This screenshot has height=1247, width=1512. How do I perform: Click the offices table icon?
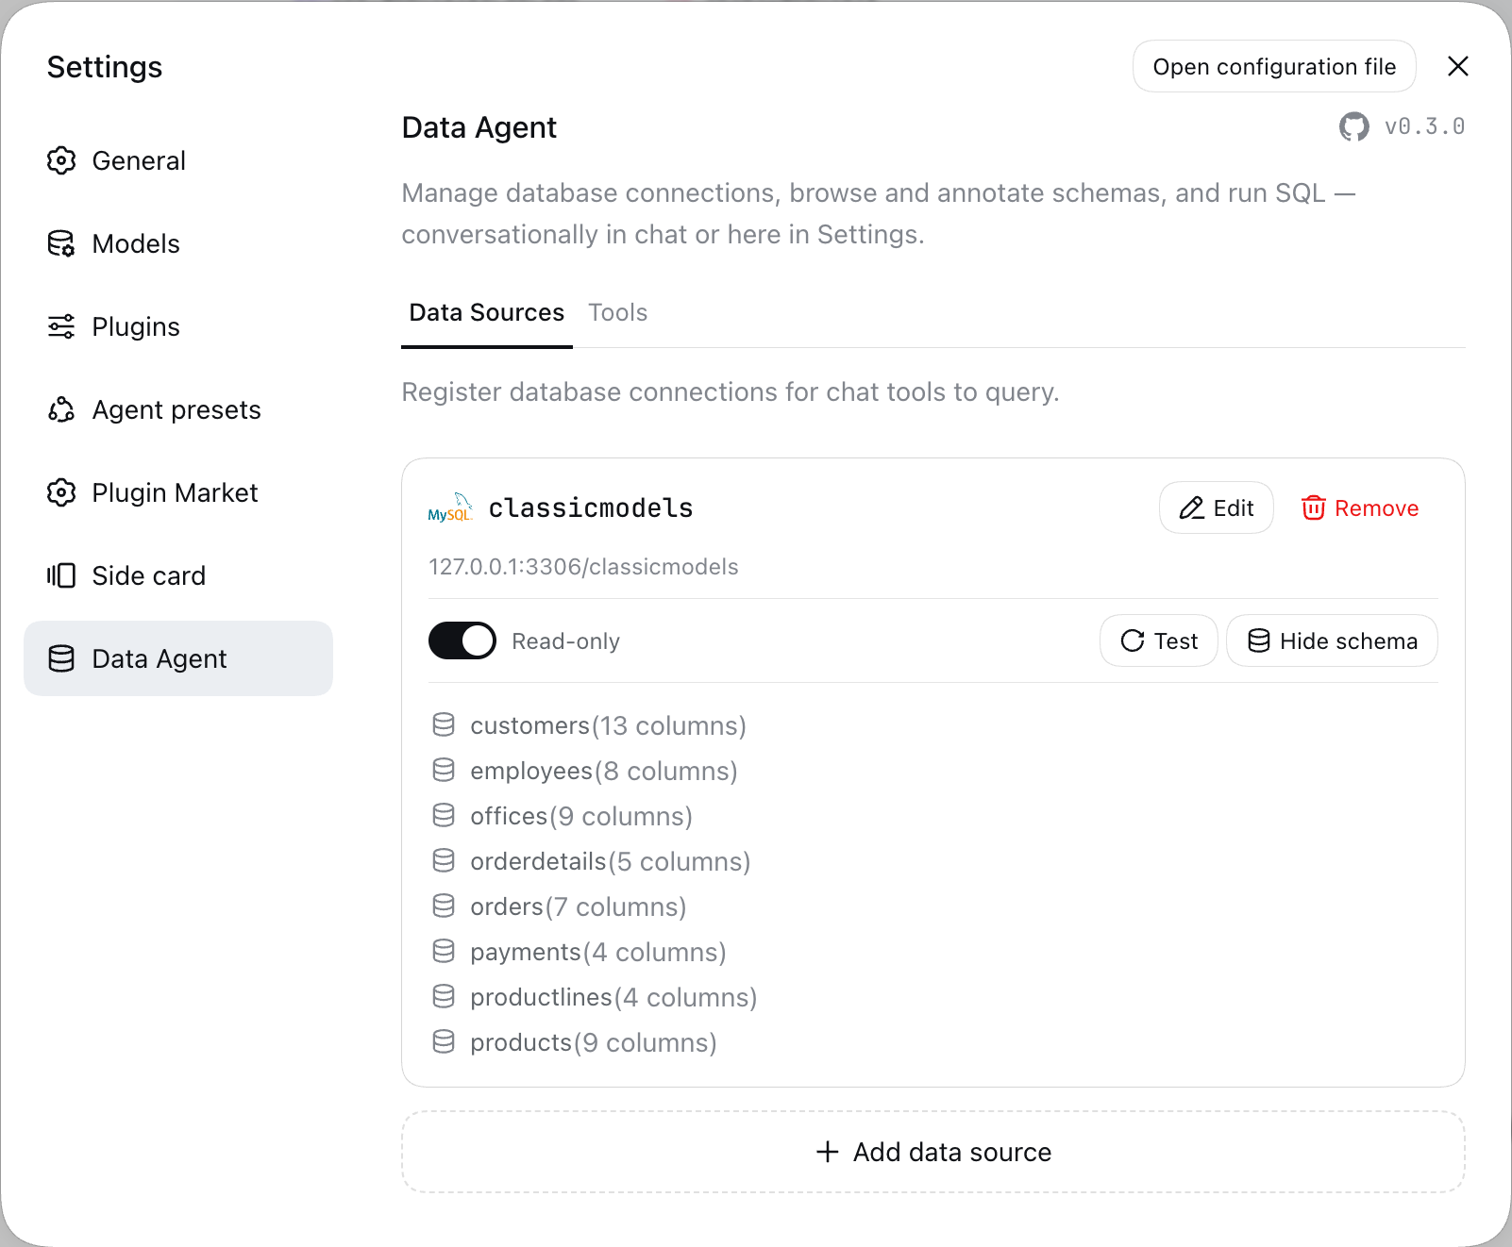[x=444, y=815]
